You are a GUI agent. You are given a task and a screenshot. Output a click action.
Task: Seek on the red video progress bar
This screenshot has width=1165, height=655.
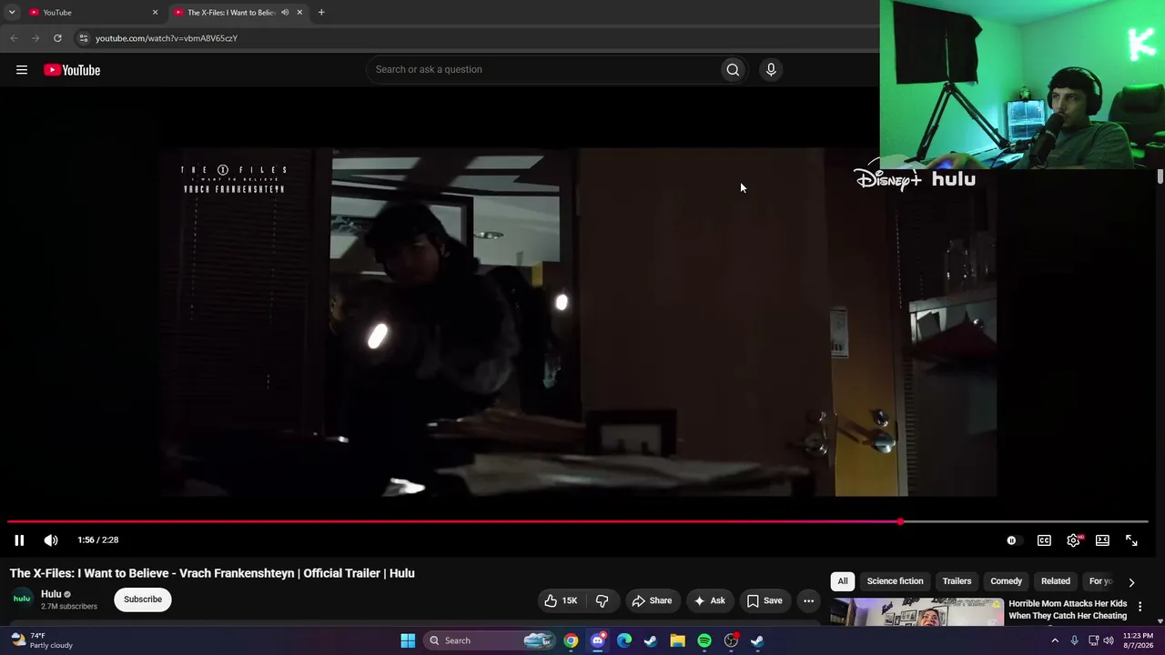click(x=578, y=522)
